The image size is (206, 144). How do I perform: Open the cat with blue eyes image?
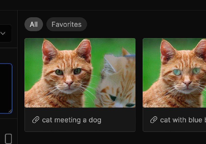174,73
